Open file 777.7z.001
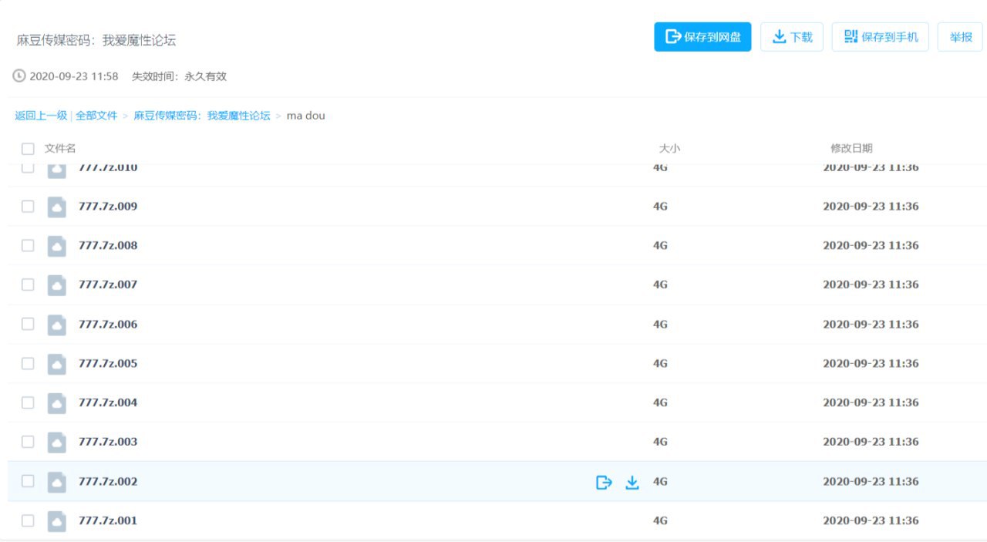The width and height of the screenshot is (987, 542). (x=108, y=521)
